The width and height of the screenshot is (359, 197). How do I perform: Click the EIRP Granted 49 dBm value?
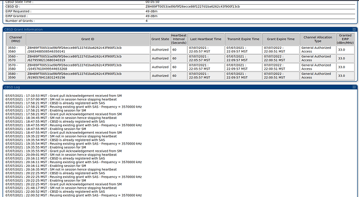pyautogui.click(x=151, y=16)
